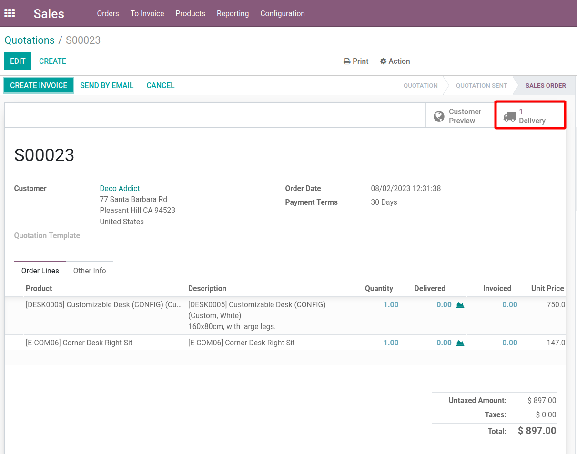
Task: Click CREATE INVOICE button
Action: [39, 85]
